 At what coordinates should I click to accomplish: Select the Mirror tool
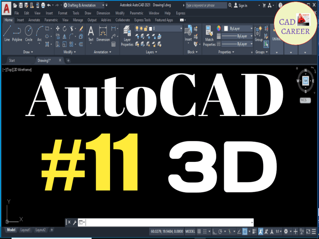64,36
